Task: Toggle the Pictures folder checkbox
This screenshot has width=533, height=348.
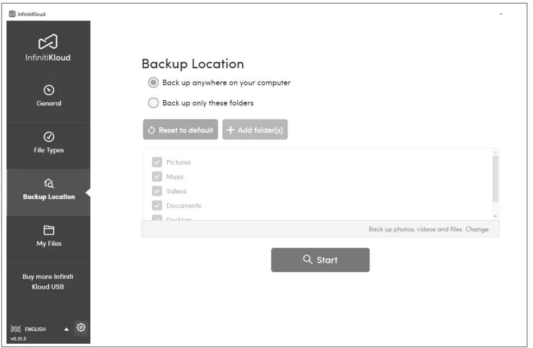Action: 157,162
